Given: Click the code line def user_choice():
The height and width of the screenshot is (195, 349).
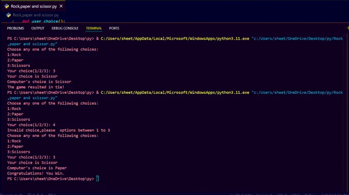Looking at the screenshot, I should click(x=44, y=21).
